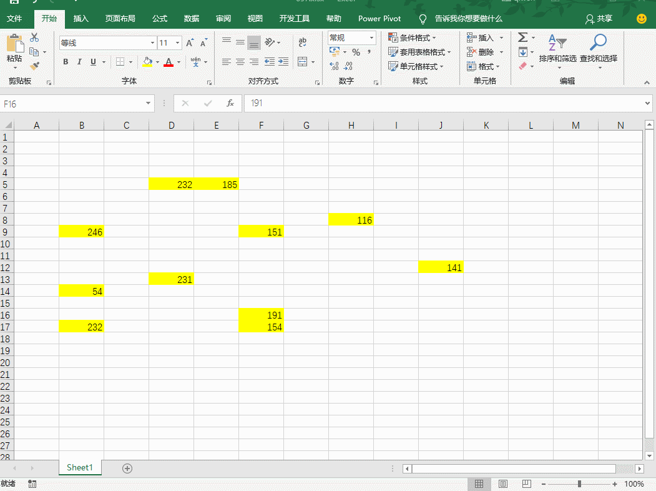Increase font size with larger A
656x491 pixels.
pos(190,42)
